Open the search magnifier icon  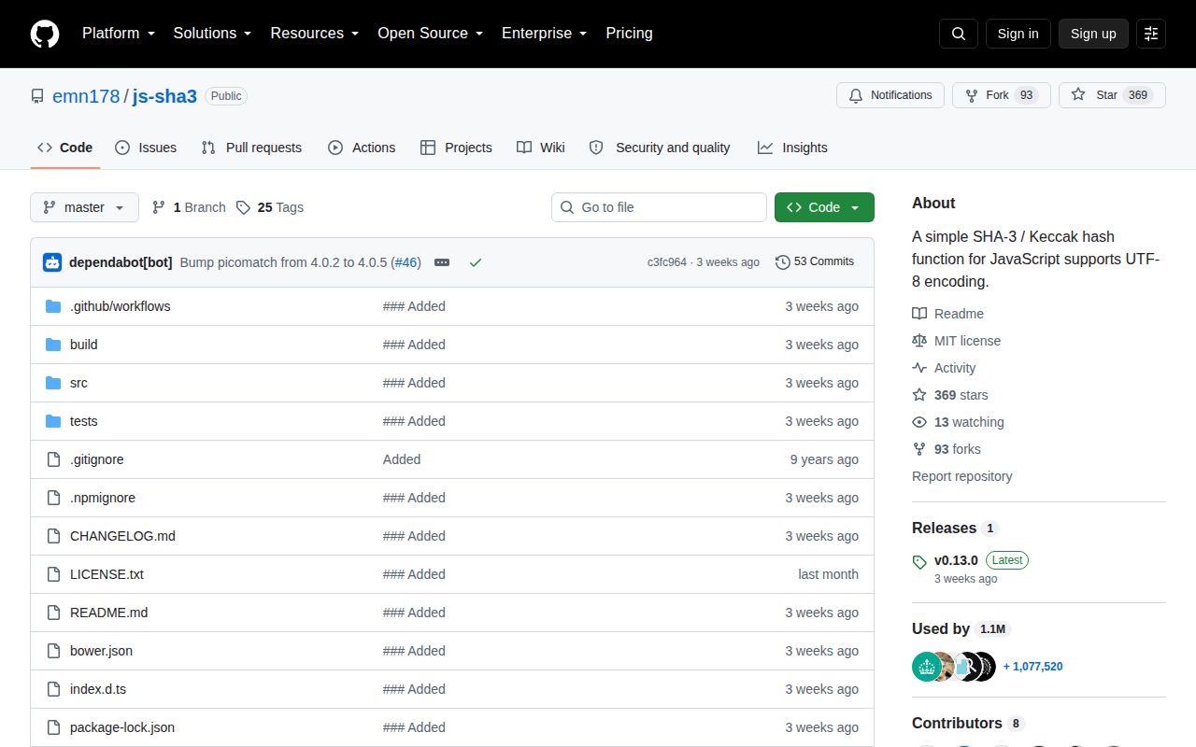click(x=959, y=34)
